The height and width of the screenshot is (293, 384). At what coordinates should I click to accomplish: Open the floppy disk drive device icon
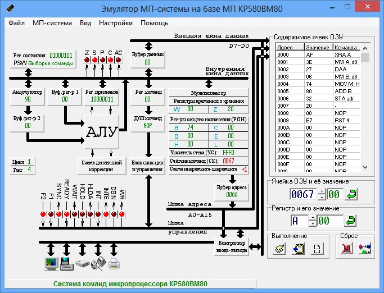(x=66, y=264)
